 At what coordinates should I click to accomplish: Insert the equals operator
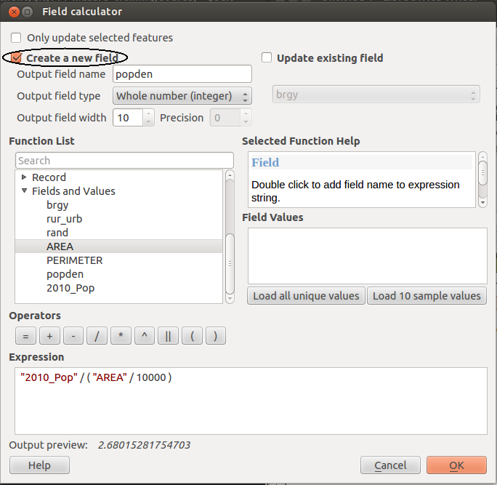tap(25, 336)
